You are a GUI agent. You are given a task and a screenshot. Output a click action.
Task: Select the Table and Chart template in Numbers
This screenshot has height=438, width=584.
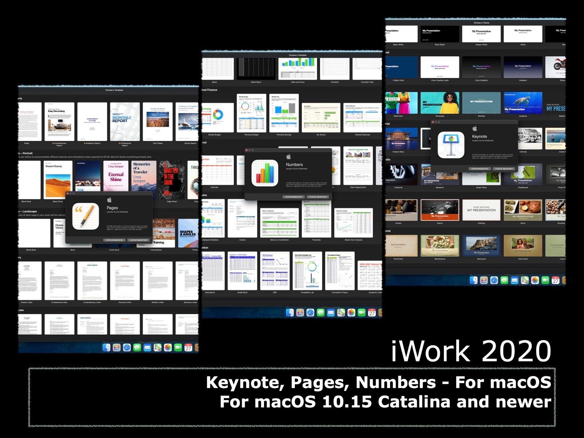298,69
